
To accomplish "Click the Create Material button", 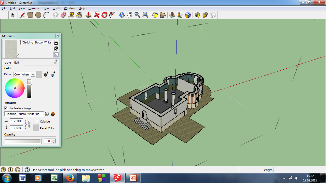I will [x=56, y=49].
